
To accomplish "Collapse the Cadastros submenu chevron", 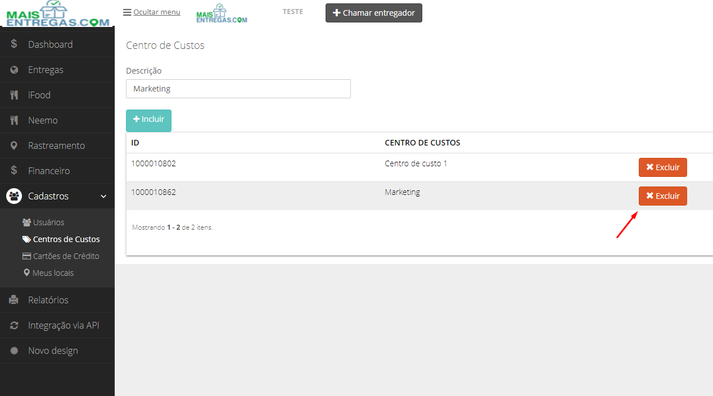I will coord(103,196).
